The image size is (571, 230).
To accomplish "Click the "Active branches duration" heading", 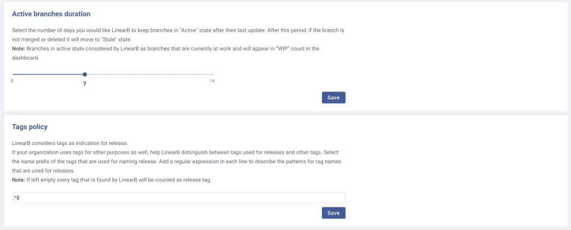I will click(x=51, y=13).
